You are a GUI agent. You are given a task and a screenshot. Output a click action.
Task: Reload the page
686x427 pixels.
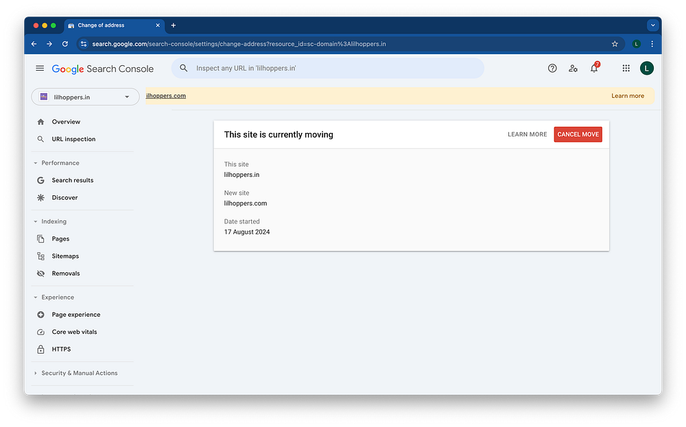pyautogui.click(x=65, y=44)
